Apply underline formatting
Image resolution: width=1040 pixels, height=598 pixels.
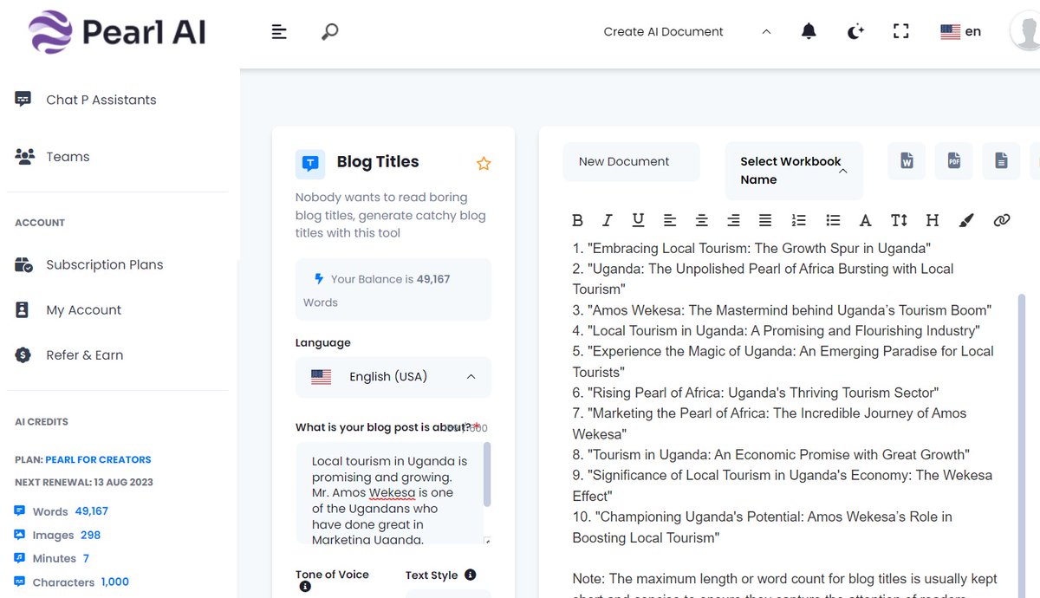point(638,220)
